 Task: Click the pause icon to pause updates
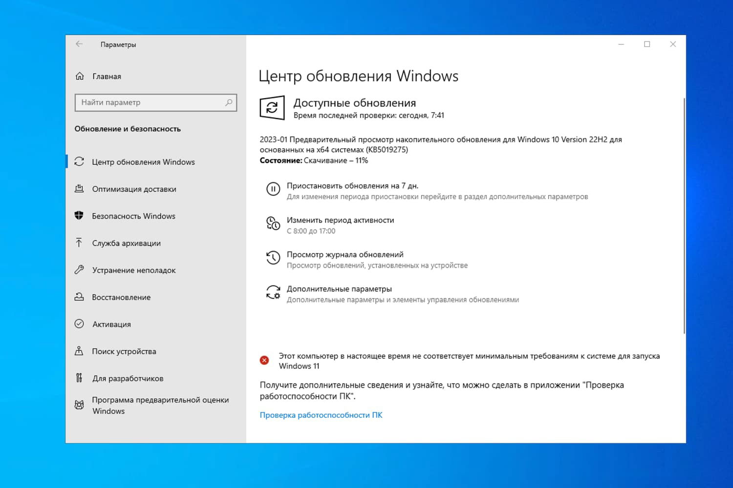(273, 189)
